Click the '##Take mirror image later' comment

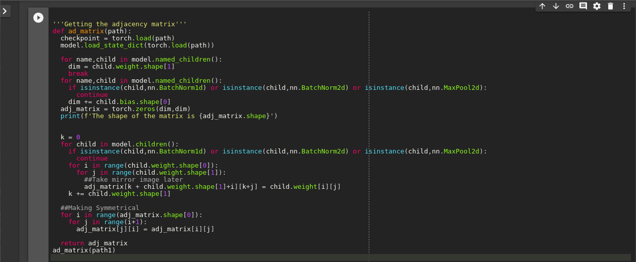(133, 180)
